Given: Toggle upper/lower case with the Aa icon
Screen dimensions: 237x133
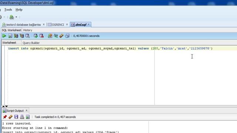Looking at the screenshot, I should point(56,36).
